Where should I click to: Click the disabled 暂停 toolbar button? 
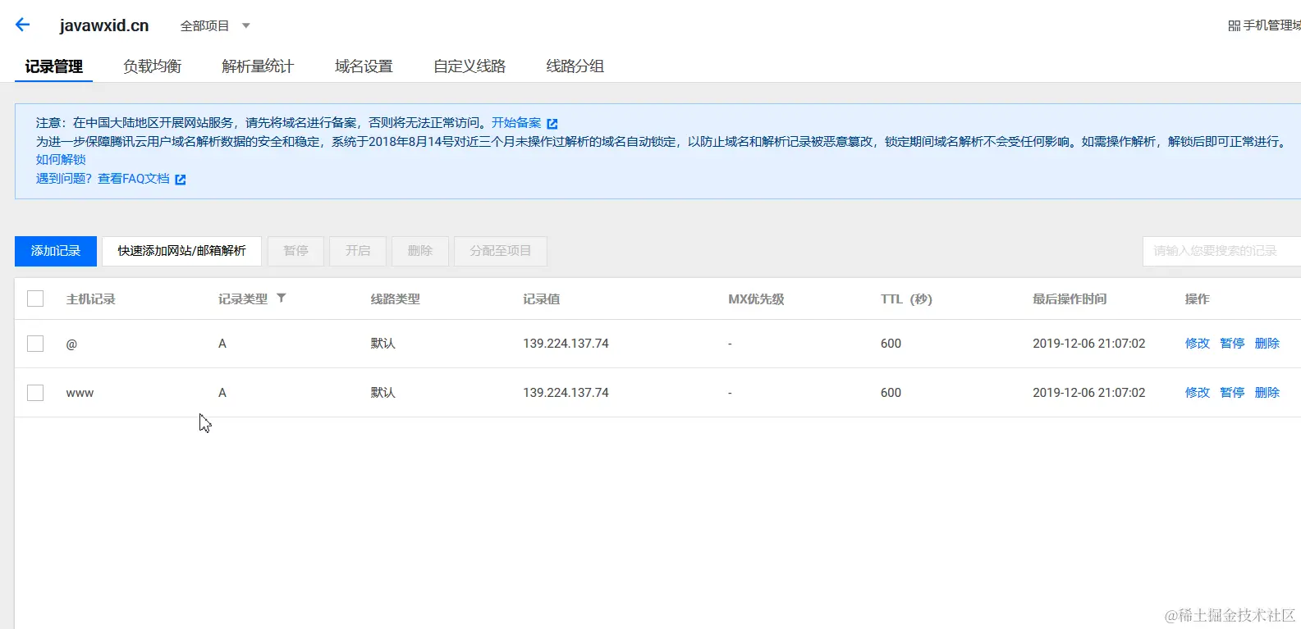(x=296, y=251)
